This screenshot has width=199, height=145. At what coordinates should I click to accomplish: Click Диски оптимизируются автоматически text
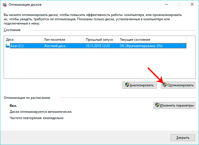point(41,112)
